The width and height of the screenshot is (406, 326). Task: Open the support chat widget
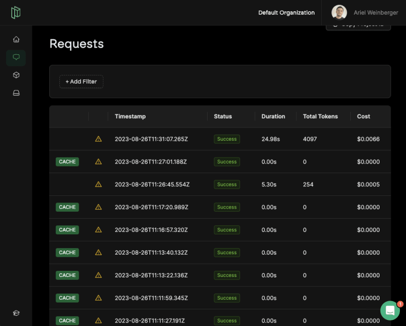pos(390,310)
